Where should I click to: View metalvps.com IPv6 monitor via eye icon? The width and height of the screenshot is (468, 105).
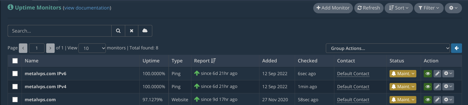point(428,74)
